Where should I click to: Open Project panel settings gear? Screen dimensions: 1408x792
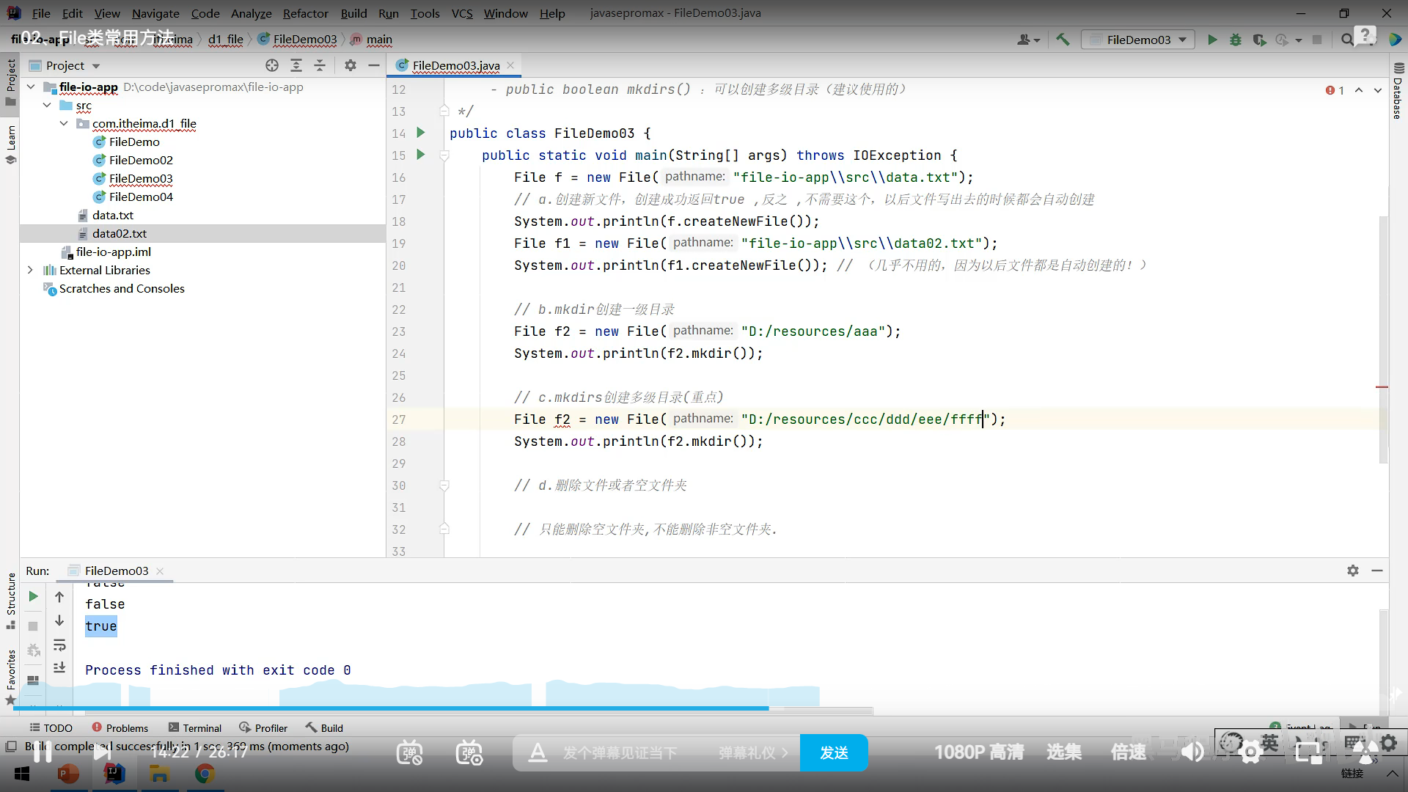pyautogui.click(x=351, y=65)
